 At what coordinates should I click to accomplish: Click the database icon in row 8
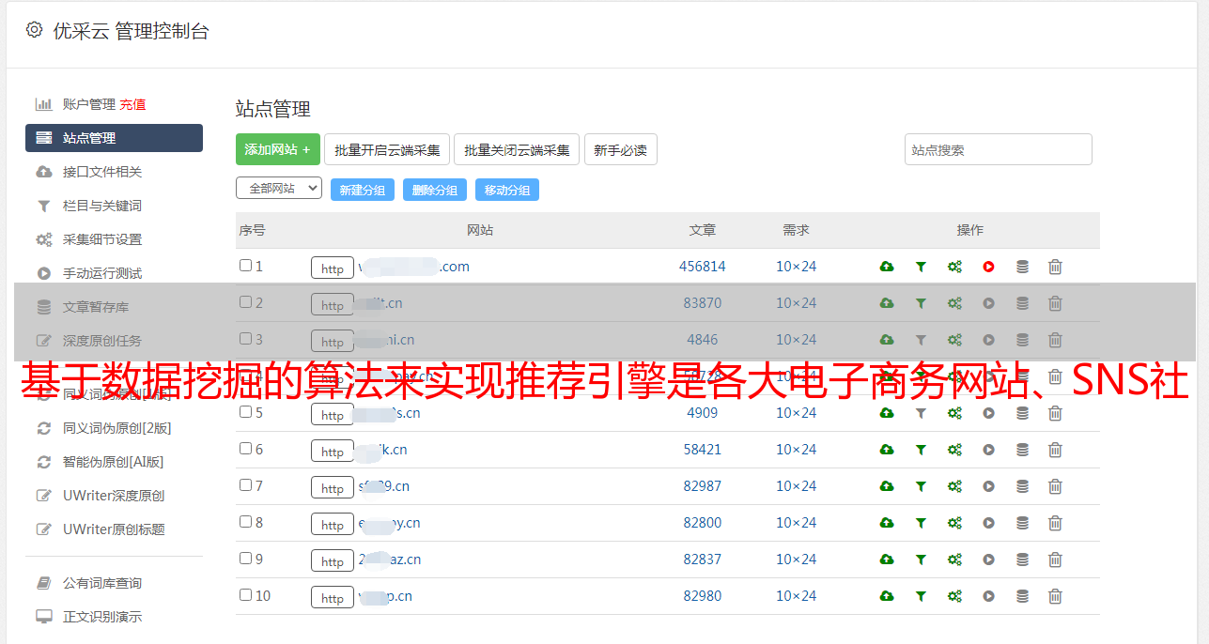pyautogui.click(x=1022, y=523)
